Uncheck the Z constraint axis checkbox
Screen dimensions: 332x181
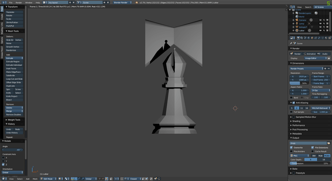[x=3, y=164]
